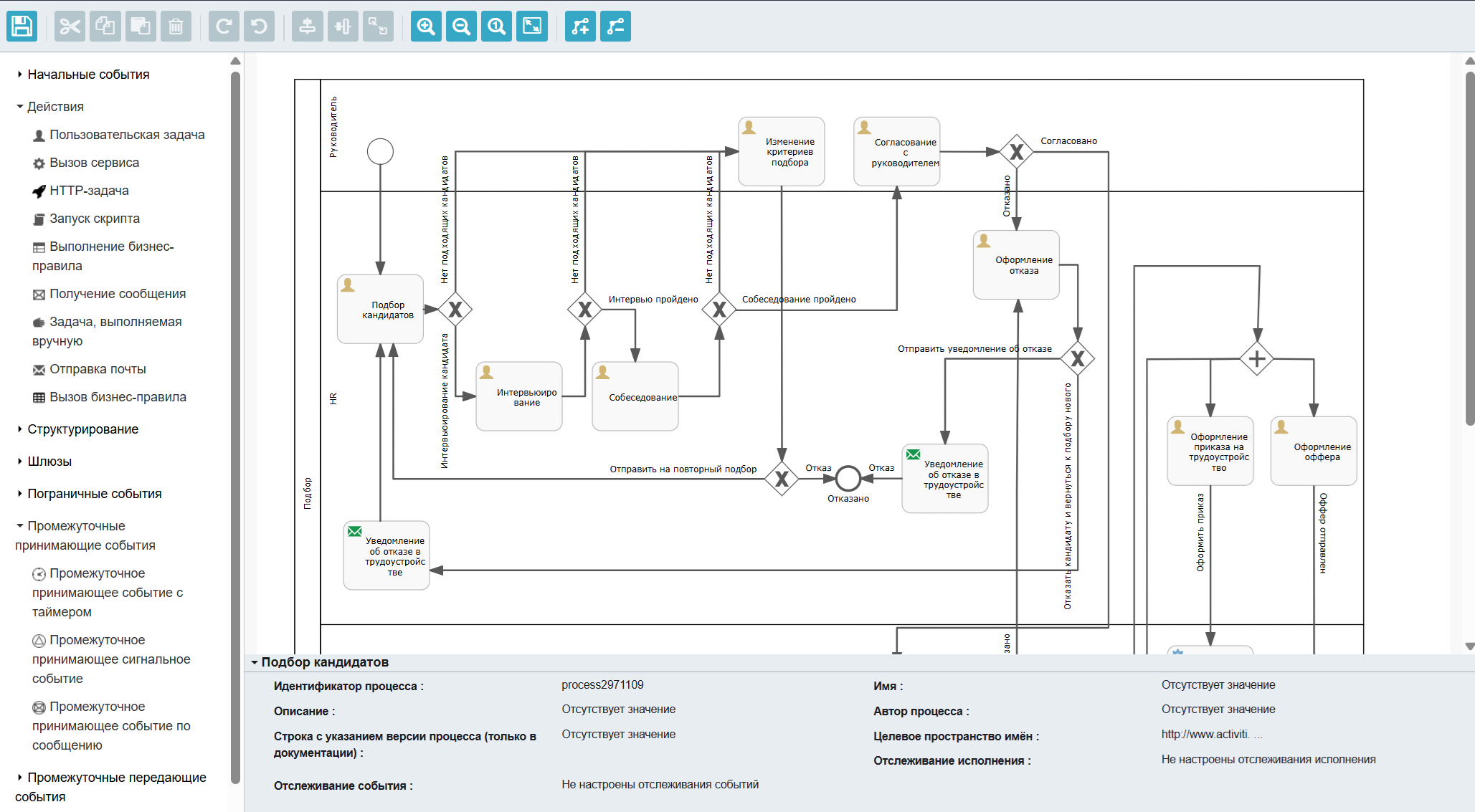Select Выполнение бизнес-правила palette item
1475x812 pixels.
coord(103,256)
